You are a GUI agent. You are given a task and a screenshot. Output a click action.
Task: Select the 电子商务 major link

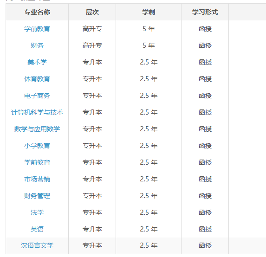37,96
